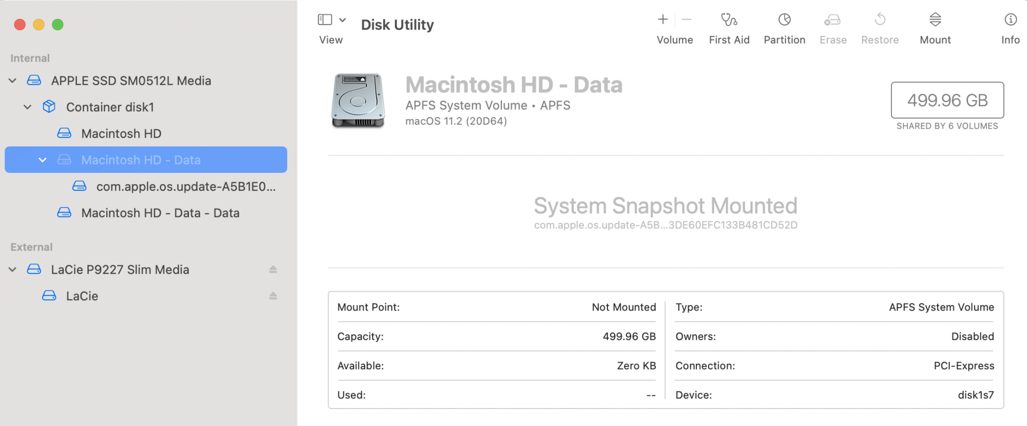The image size is (1027, 426).
Task: Click the Restore arrow icon
Action: (x=880, y=20)
